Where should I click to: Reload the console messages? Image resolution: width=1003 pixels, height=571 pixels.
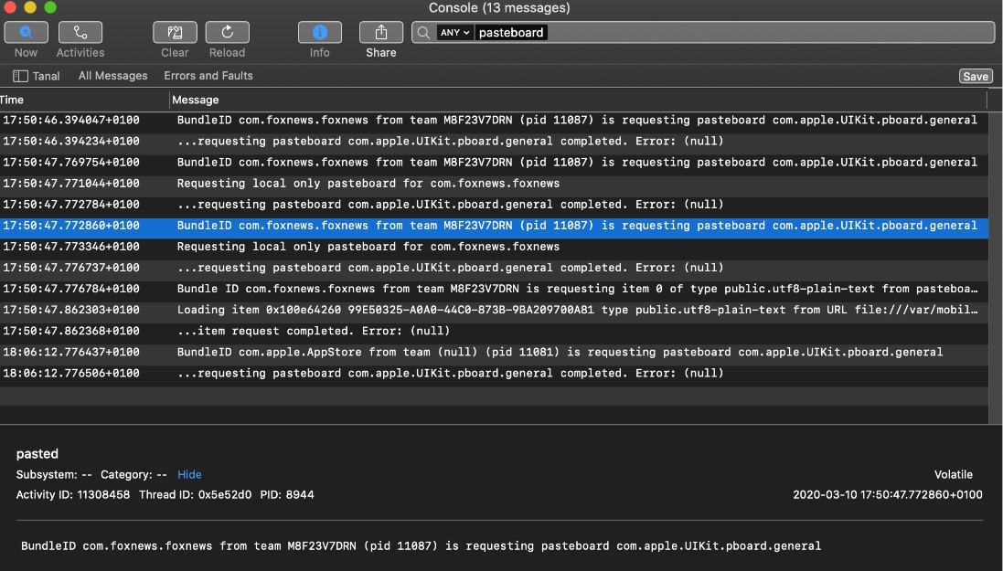227,33
